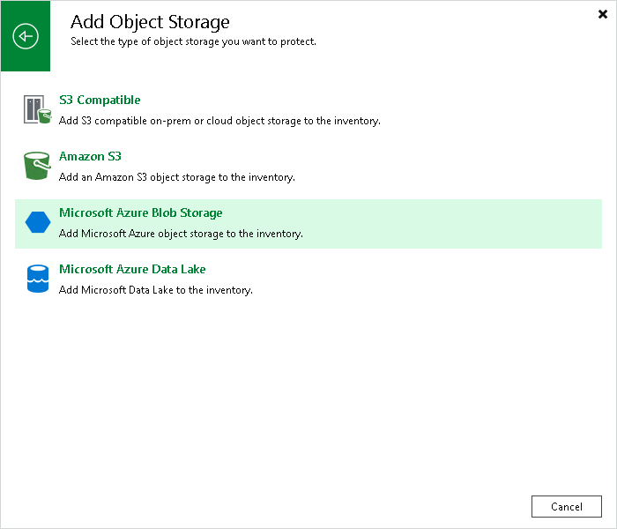Screen dimensions: 617x529
Task: Click the 'Add Object Storage' title text
Action: [150, 22]
